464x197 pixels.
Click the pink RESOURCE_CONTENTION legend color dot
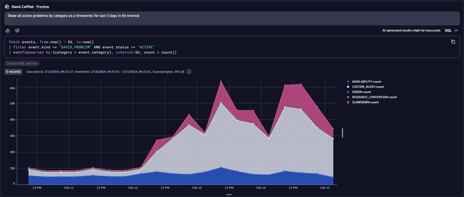click(348, 97)
